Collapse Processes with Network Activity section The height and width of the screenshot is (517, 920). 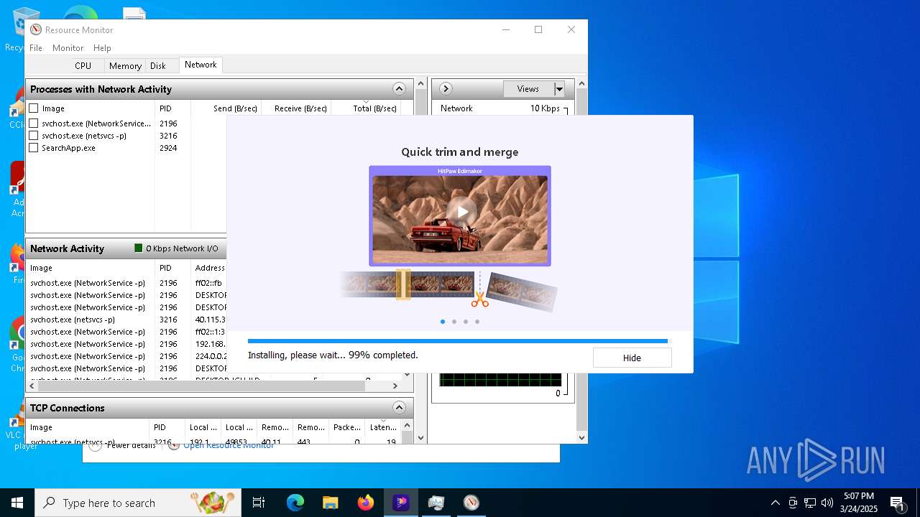point(399,89)
